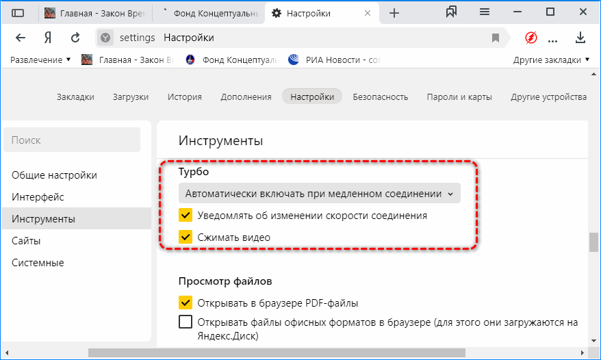This screenshot has width=601, height=360.
Task: Open the downloads arrow icon
Action: pos(580,38)
